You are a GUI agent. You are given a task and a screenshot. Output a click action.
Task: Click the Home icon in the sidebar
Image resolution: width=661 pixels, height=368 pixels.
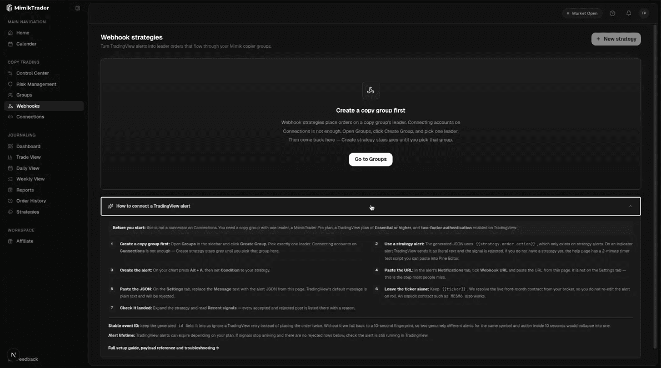[11, 33]
